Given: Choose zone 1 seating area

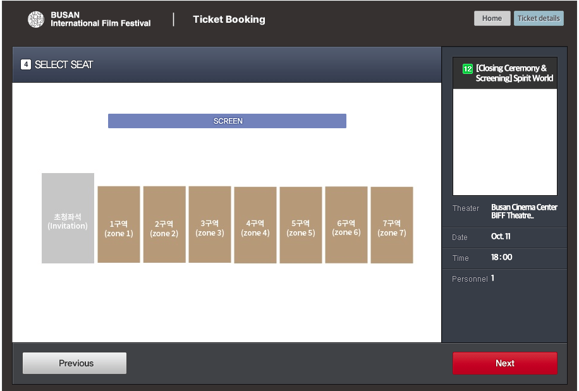Looking at the screenshot, I should click(119, 224).
